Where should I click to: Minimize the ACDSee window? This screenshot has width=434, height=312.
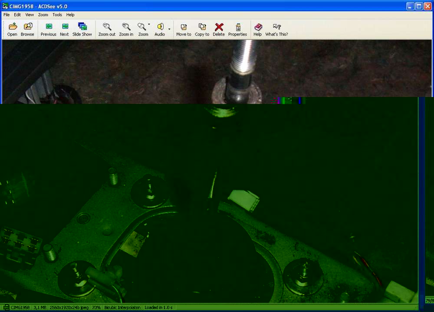coord(410,6)
